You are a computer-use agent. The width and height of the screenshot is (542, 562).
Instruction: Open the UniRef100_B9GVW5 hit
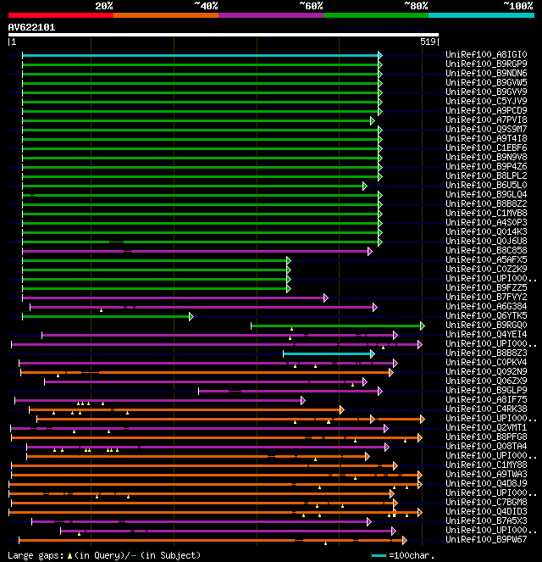point(486,82)
